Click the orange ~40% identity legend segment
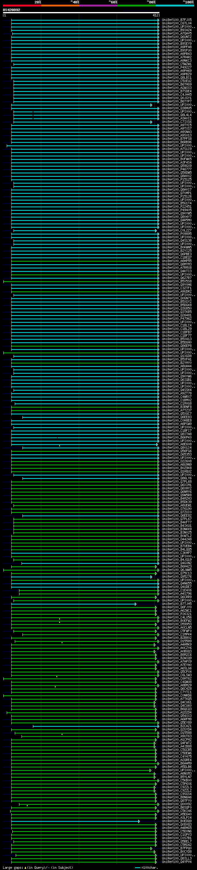The height and width of the screenshot is (870, 197). (x=60, y=6)
